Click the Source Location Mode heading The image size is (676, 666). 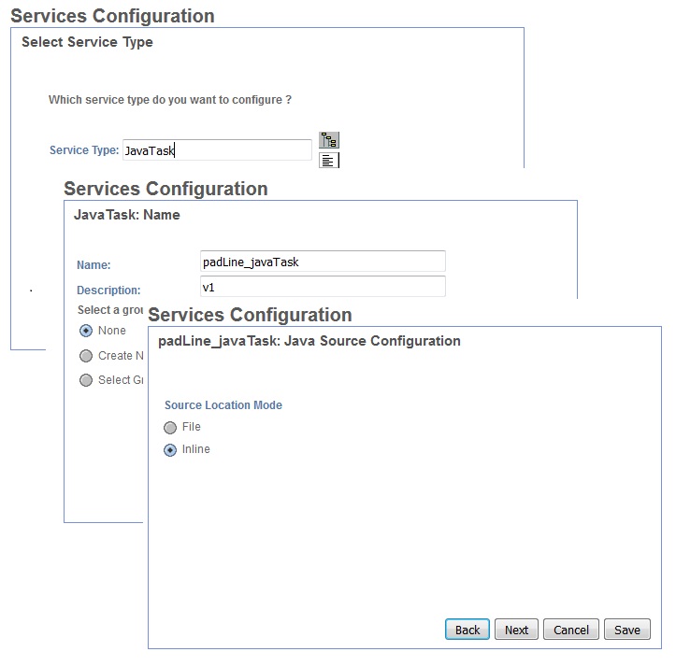(223, 405)
